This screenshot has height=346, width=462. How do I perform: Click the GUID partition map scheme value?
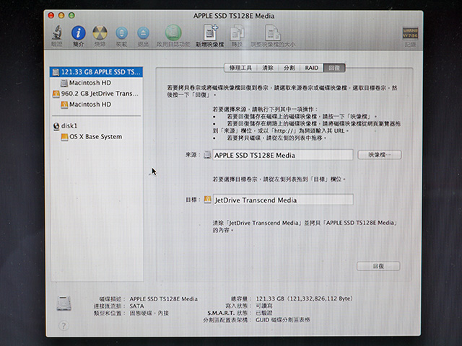coord(283,320)
